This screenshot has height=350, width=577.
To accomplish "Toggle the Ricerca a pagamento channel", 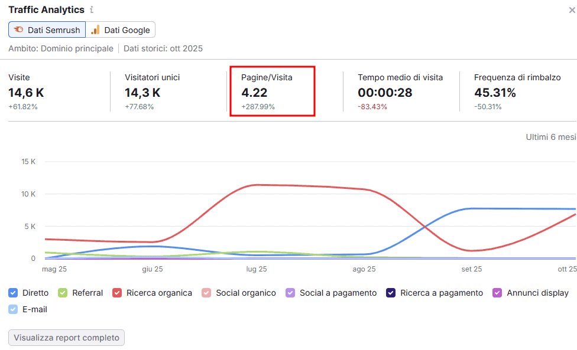I will [391, 293].
